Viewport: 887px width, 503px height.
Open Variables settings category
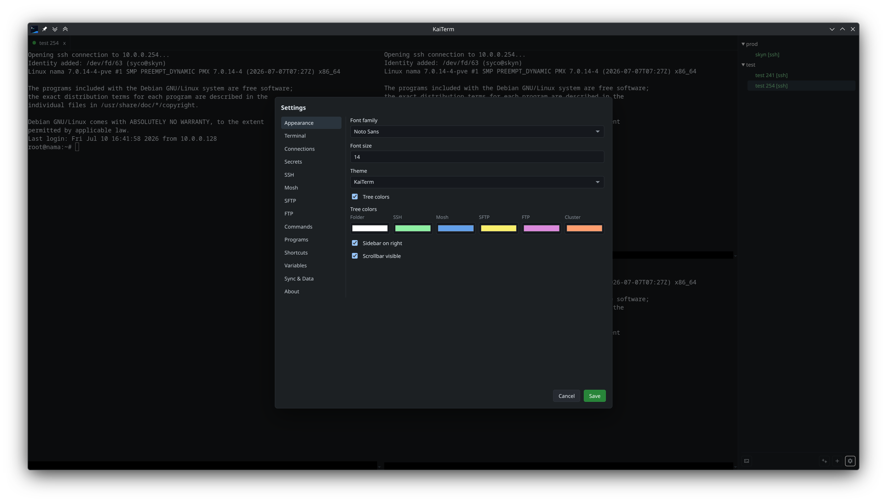pyautogui.click(x=311, y=265)
